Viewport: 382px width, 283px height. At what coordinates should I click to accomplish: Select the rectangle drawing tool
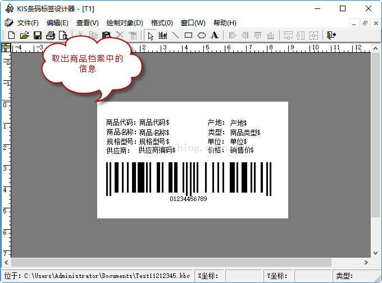(x=188, y=35)
